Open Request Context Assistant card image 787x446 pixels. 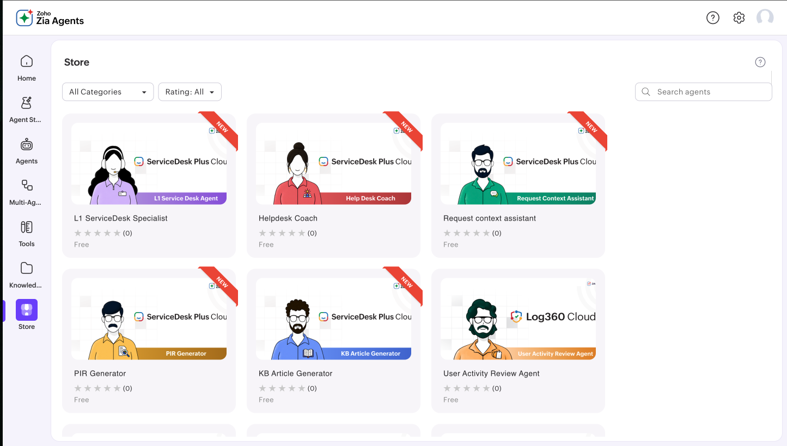coord(518,163)
